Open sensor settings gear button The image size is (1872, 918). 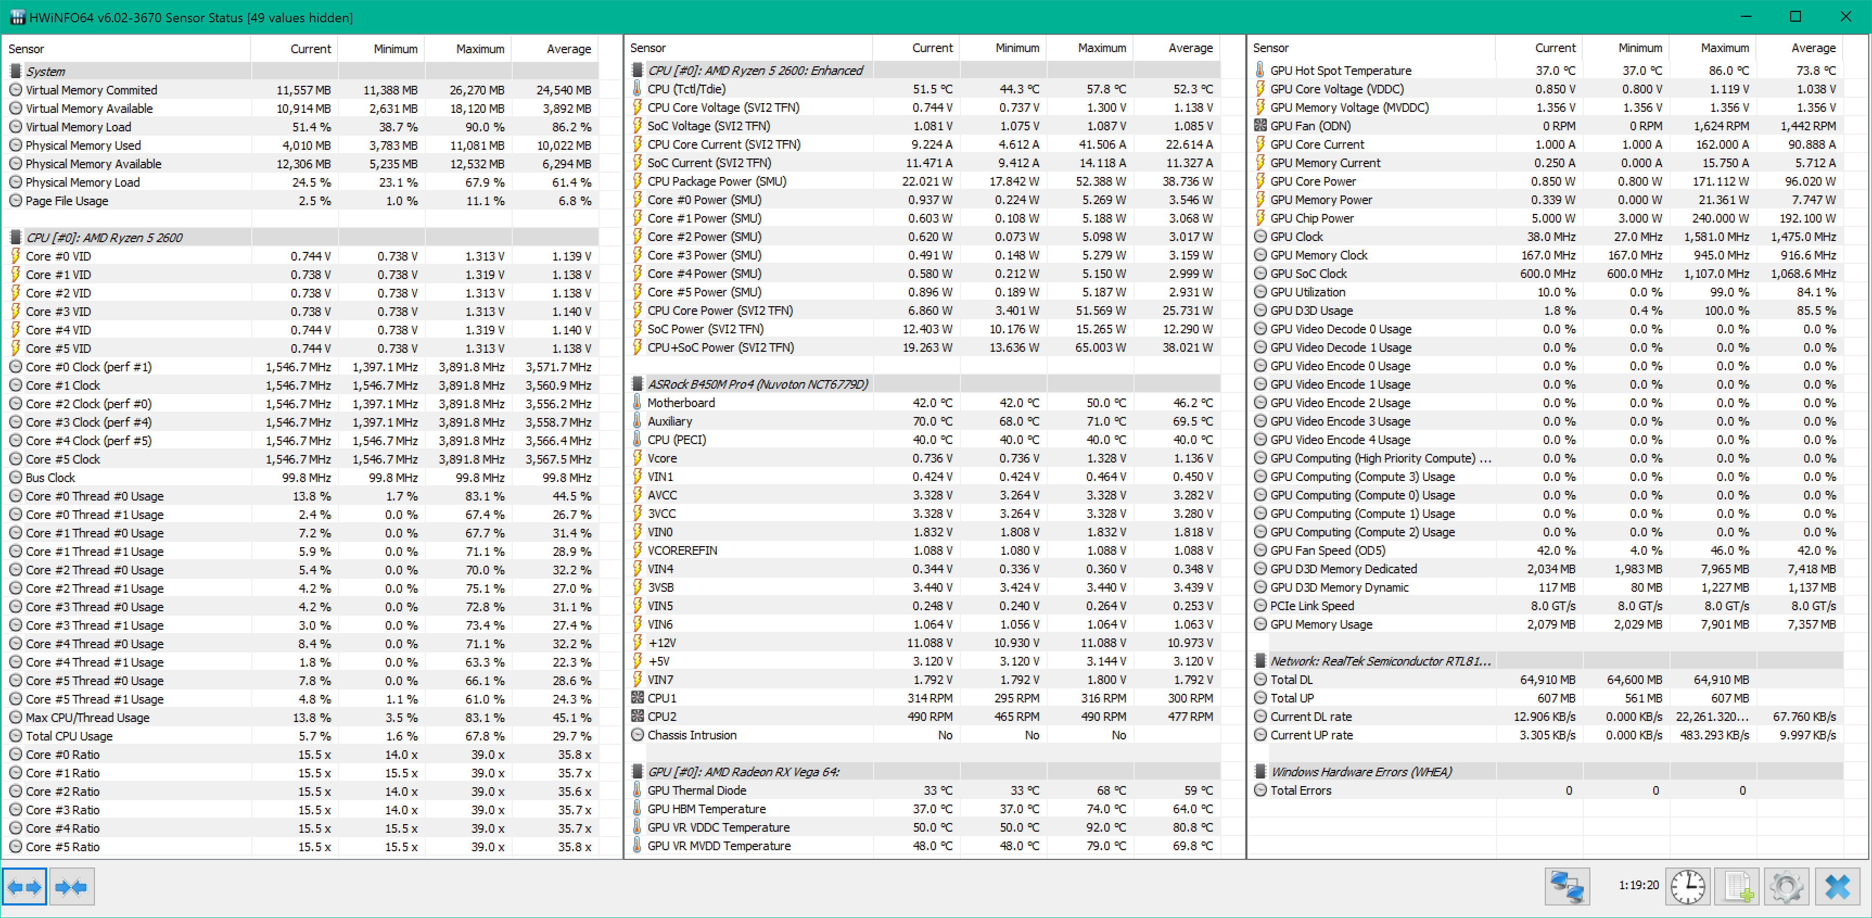click(1786, 885)
